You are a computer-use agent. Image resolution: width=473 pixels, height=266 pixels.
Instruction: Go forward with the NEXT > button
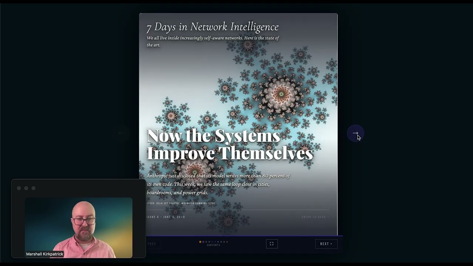click(326, 244)
